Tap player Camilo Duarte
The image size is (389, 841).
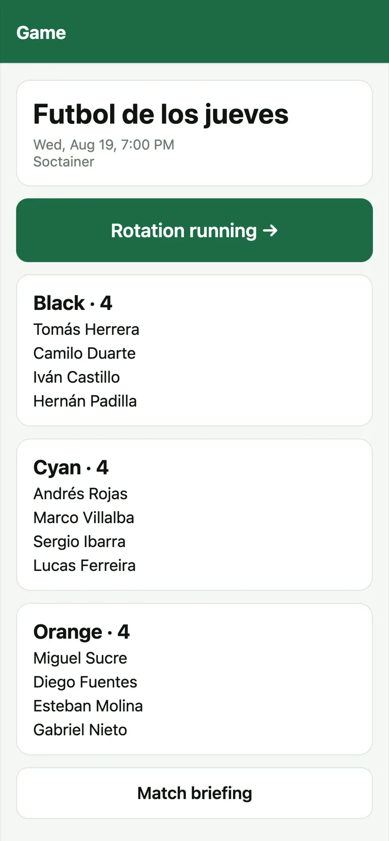(x=84, y=353)
